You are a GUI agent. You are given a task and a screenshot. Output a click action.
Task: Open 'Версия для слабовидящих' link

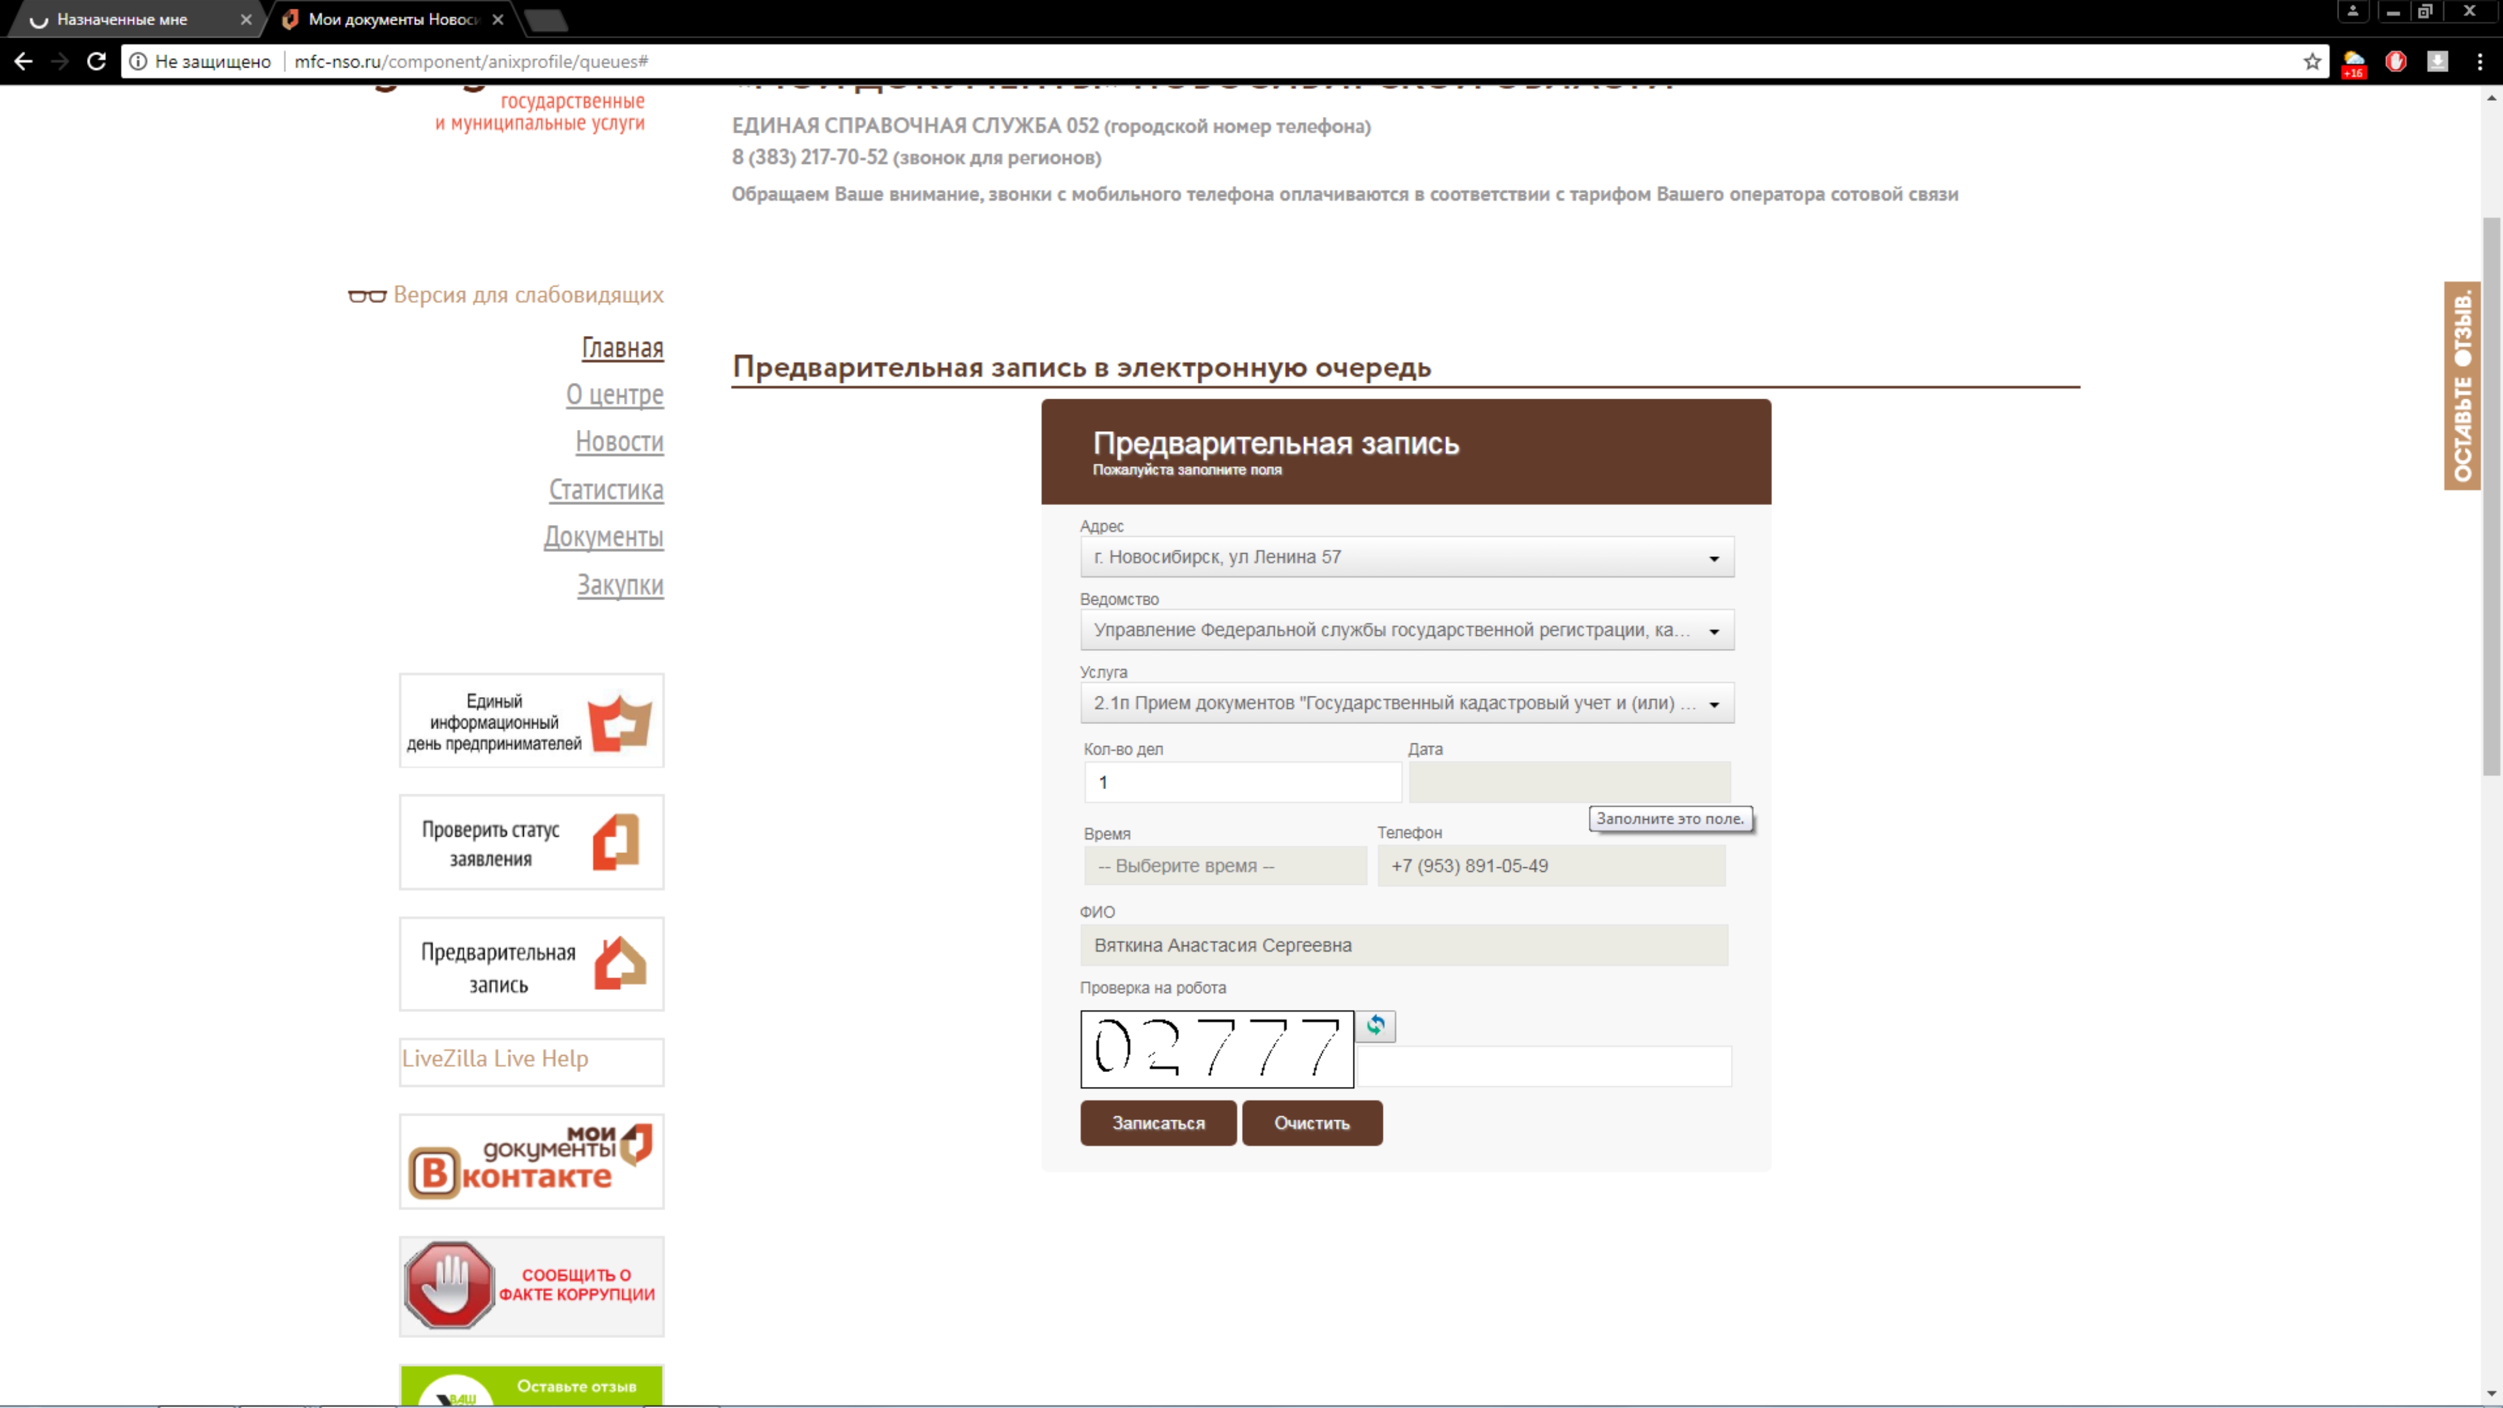coord(528,295)
